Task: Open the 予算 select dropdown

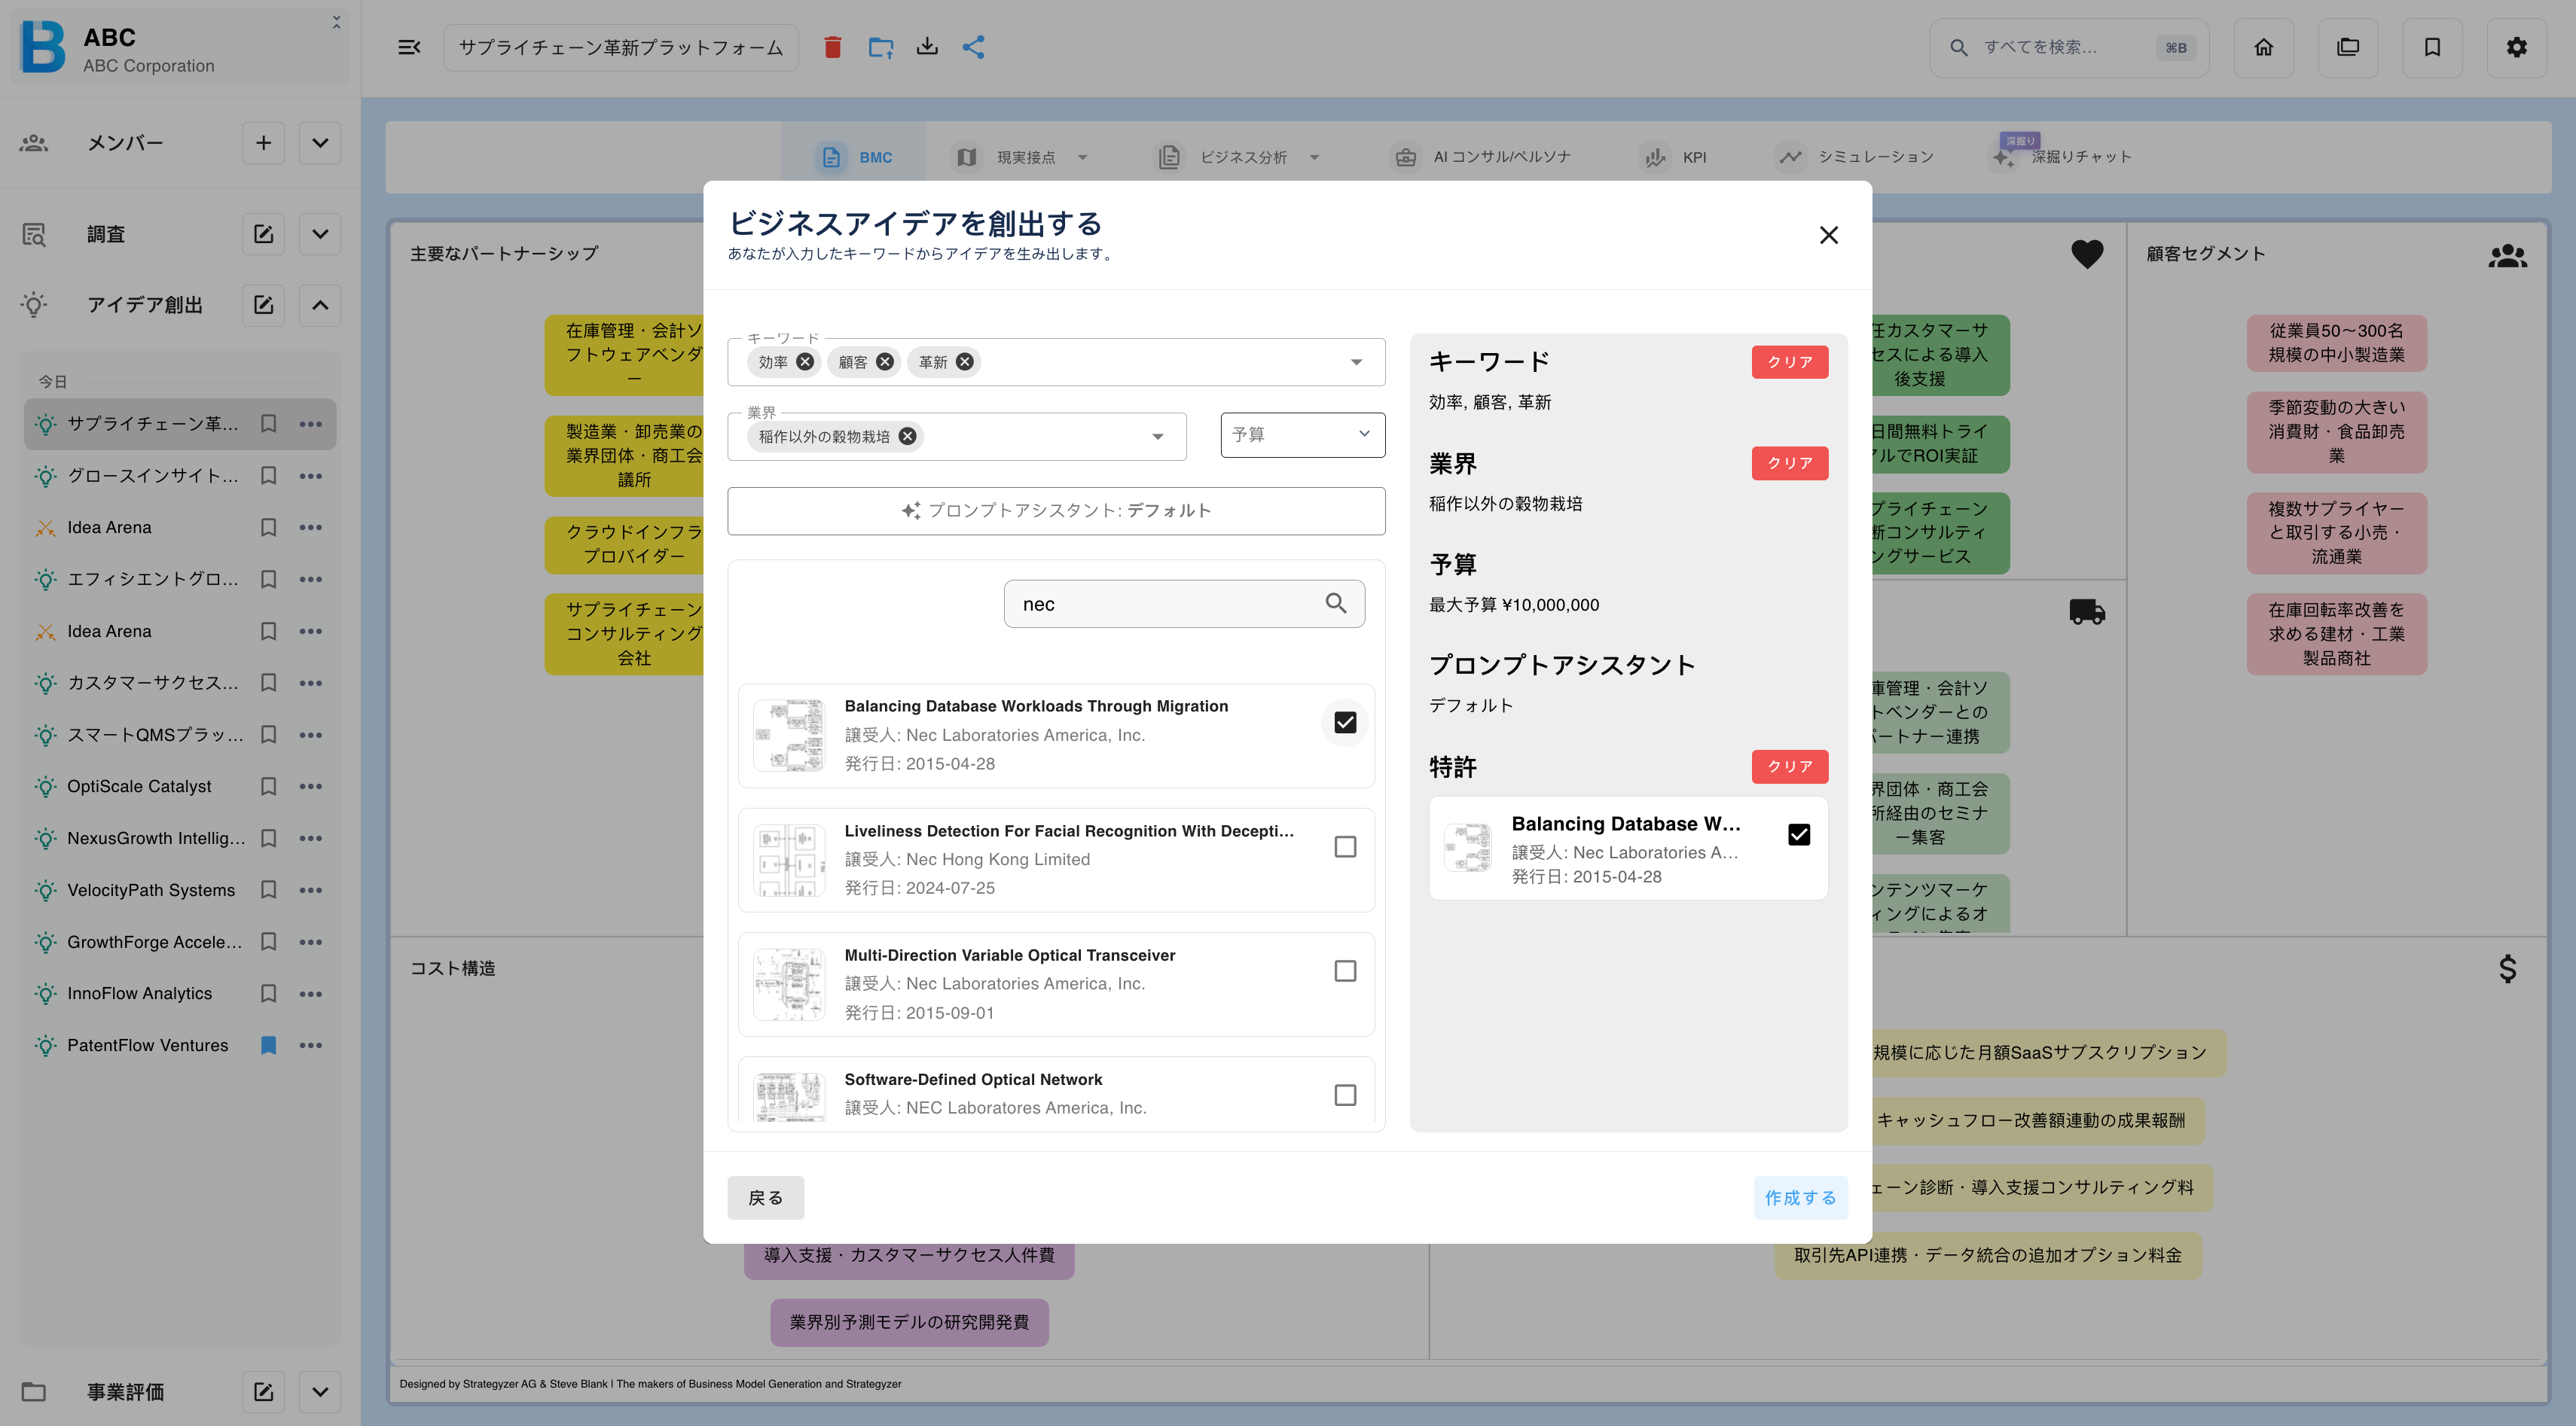Action: (x=1302, y=434)
